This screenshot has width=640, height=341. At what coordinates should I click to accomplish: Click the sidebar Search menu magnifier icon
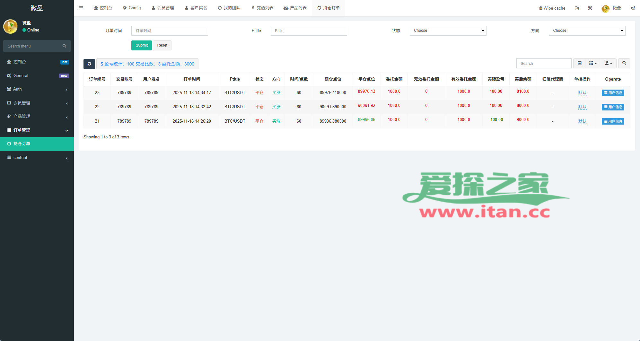coord(64,46)
